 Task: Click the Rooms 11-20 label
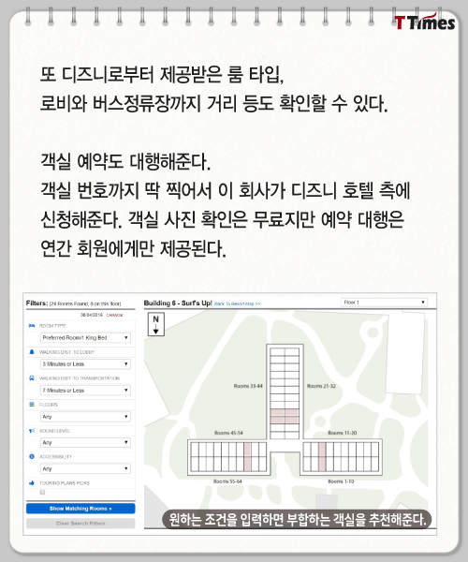point(343,433)
